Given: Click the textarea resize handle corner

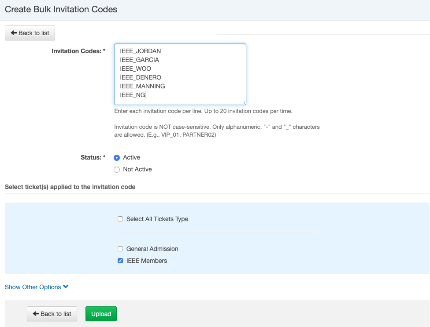Looking at the screenshot, I should 244,102.
